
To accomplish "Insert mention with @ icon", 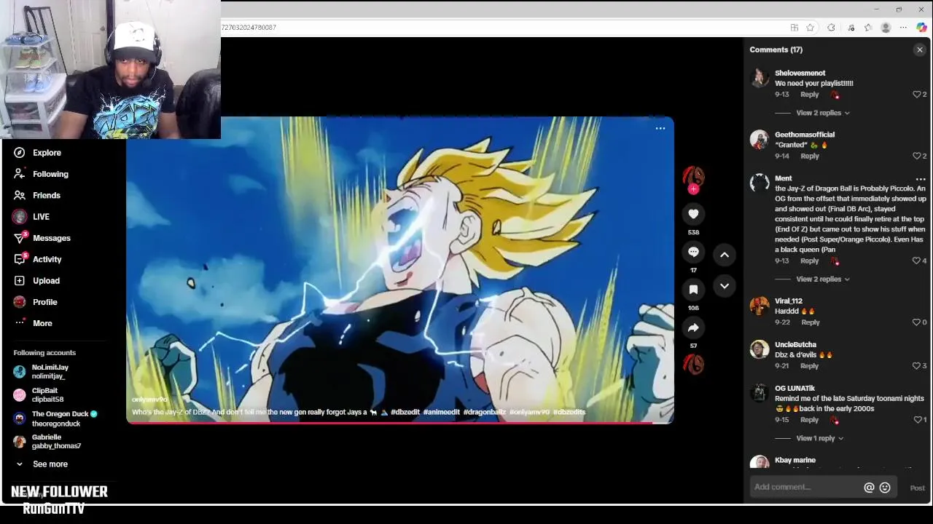I will point(869,488).
